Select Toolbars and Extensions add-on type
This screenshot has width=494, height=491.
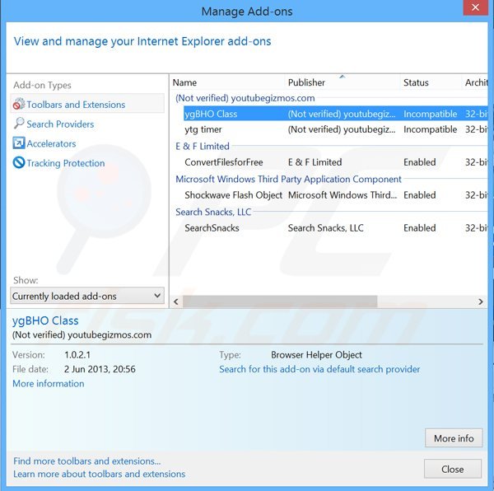(x=87, y=104)
